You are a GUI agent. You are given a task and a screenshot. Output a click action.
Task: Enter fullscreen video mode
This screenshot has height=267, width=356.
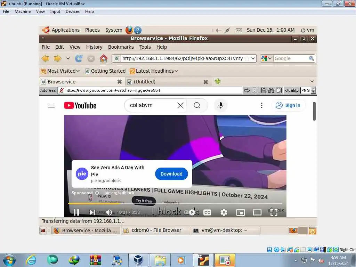274,212
